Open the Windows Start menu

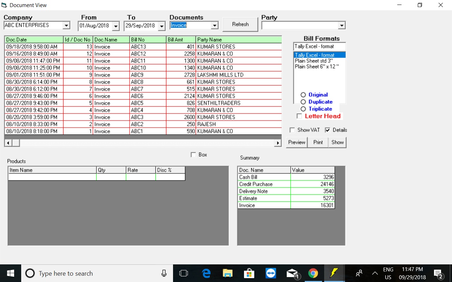tap(10, 273)
